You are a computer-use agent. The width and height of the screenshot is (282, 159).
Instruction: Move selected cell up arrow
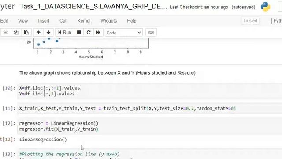pyautogui.click(x=38, y=33)
